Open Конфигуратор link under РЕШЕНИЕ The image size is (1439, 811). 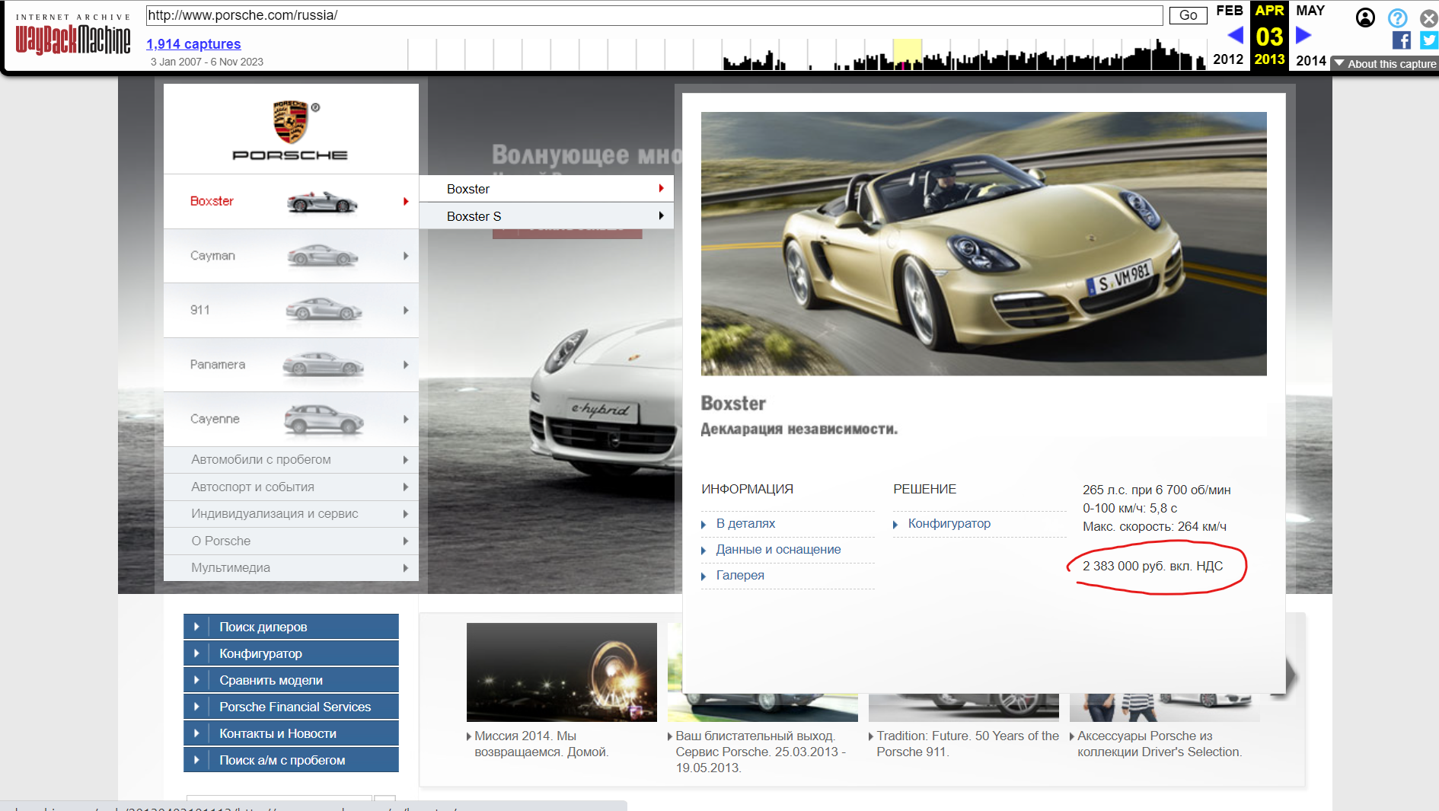(x=949, y=524)
